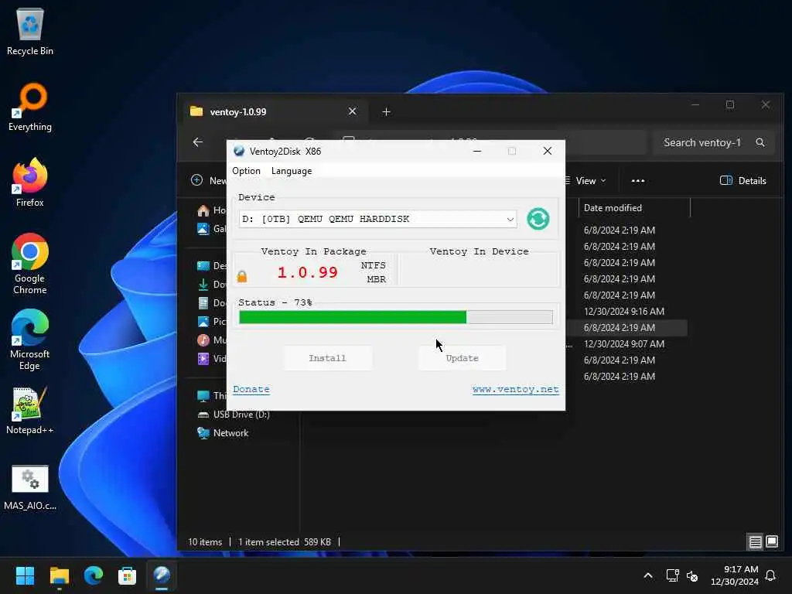Select the Everything desktop shortcut
Screen dimensions: 792x594
click(30, 107)
